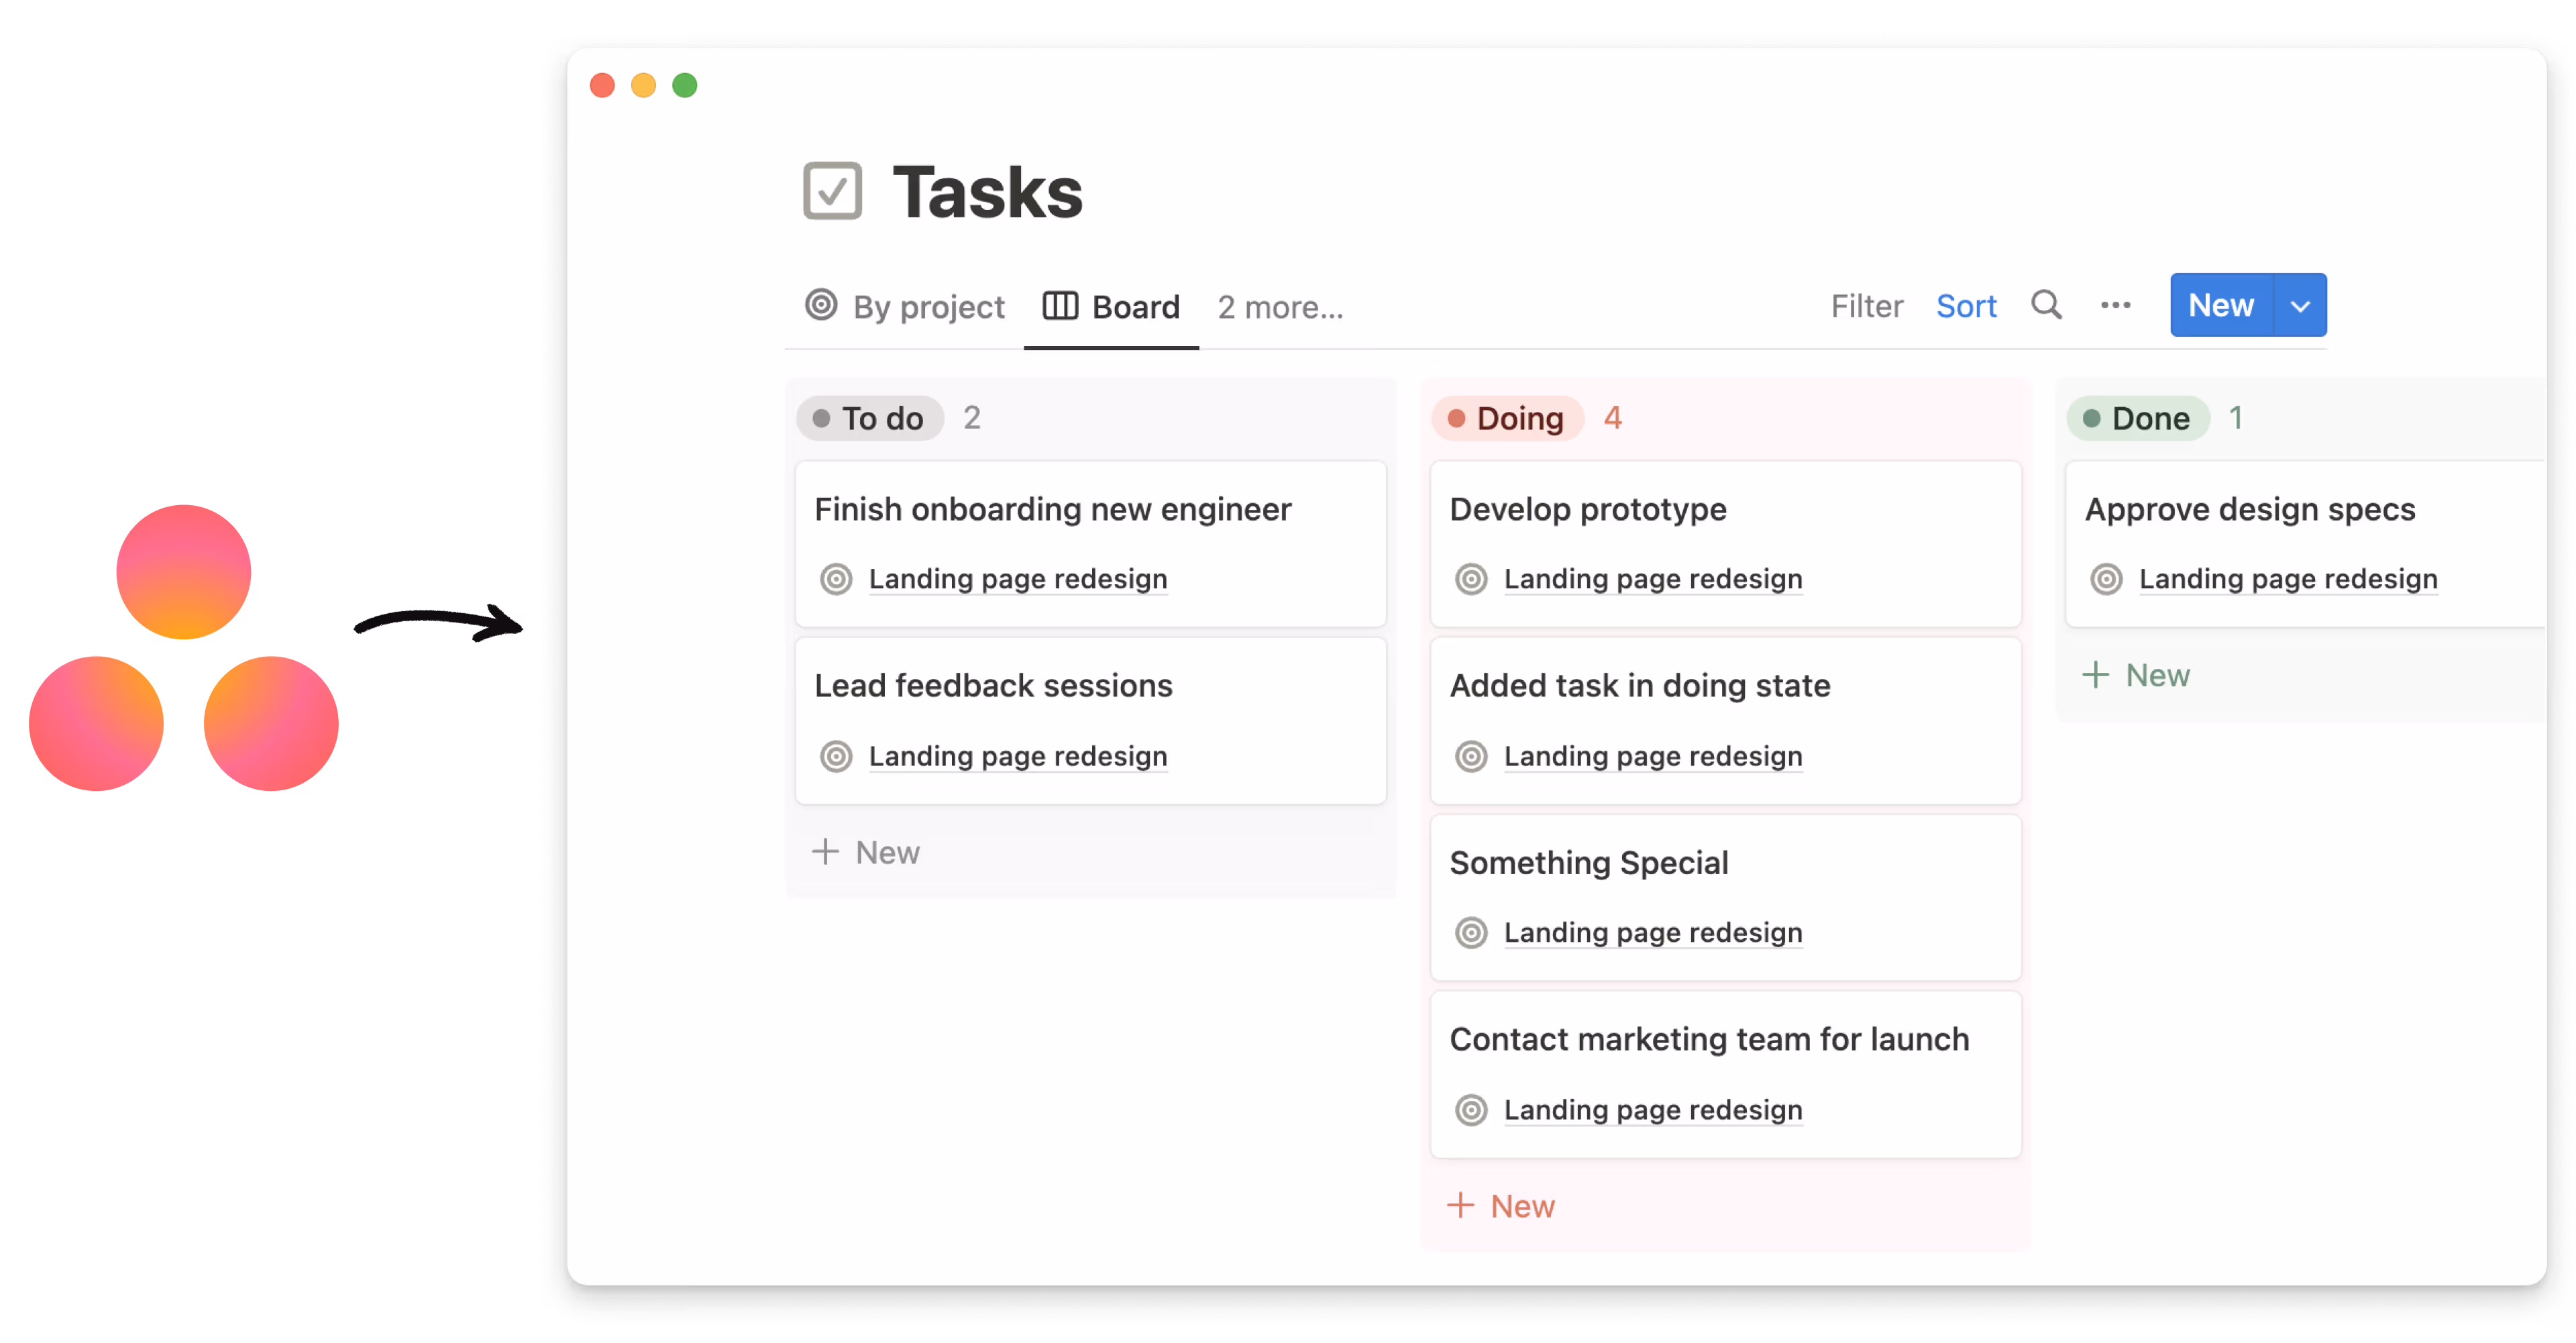
Task: Select the Done status tag
Action: point(2138,418)
